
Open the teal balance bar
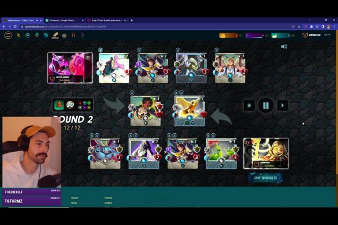pyautogui.click(x=281, y=35)
